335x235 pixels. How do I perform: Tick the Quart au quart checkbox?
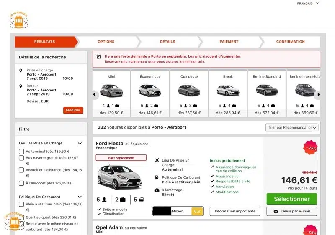[x=21, y=217]
